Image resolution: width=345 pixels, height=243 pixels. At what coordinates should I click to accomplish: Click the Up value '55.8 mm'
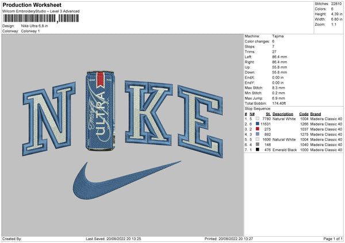pyautogui.click(x=279, y=67)
